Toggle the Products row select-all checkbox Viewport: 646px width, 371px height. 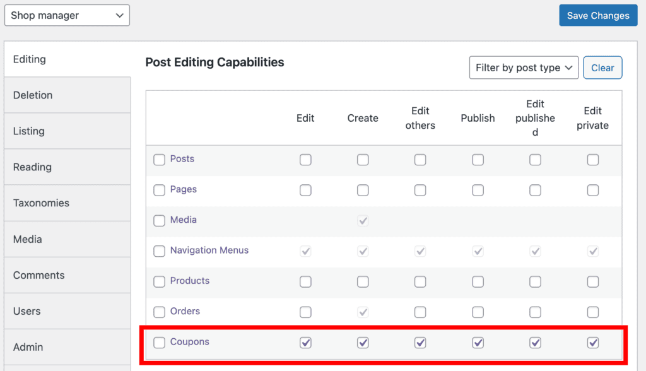point(160,281)
